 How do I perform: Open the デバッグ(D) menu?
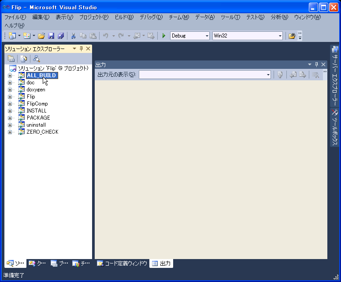151,17
